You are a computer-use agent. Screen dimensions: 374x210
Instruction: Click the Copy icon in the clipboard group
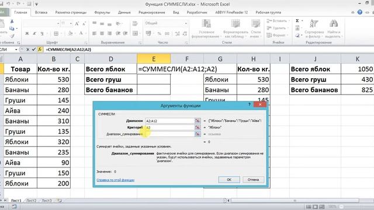click(12, 29)
